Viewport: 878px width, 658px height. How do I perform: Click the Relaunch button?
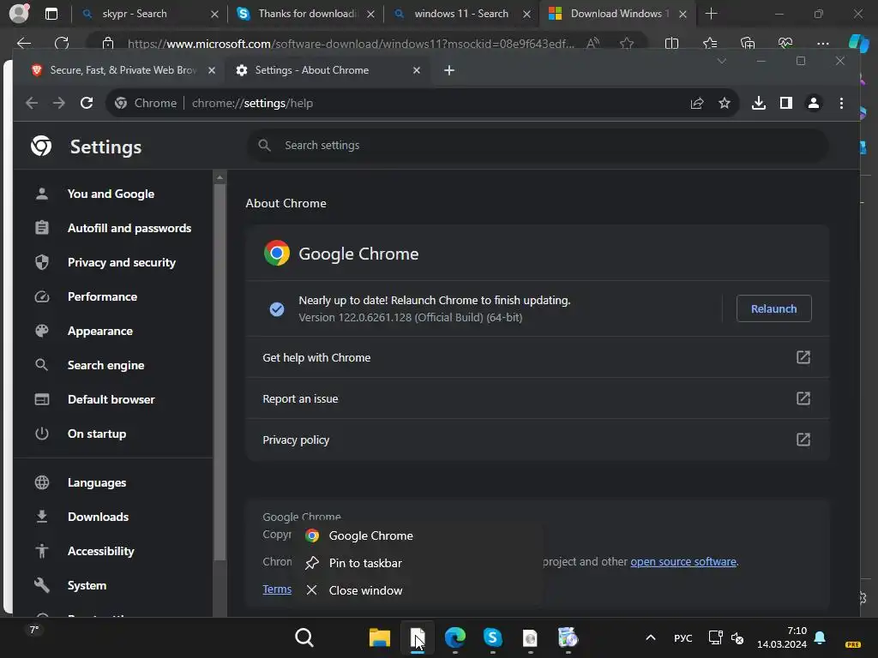(773, 308)
